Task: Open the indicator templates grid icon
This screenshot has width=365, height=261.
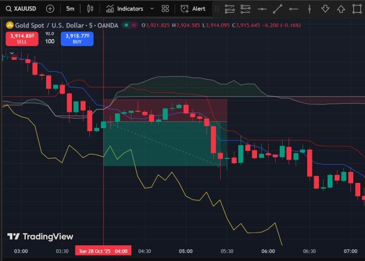Action: point(165,9)
